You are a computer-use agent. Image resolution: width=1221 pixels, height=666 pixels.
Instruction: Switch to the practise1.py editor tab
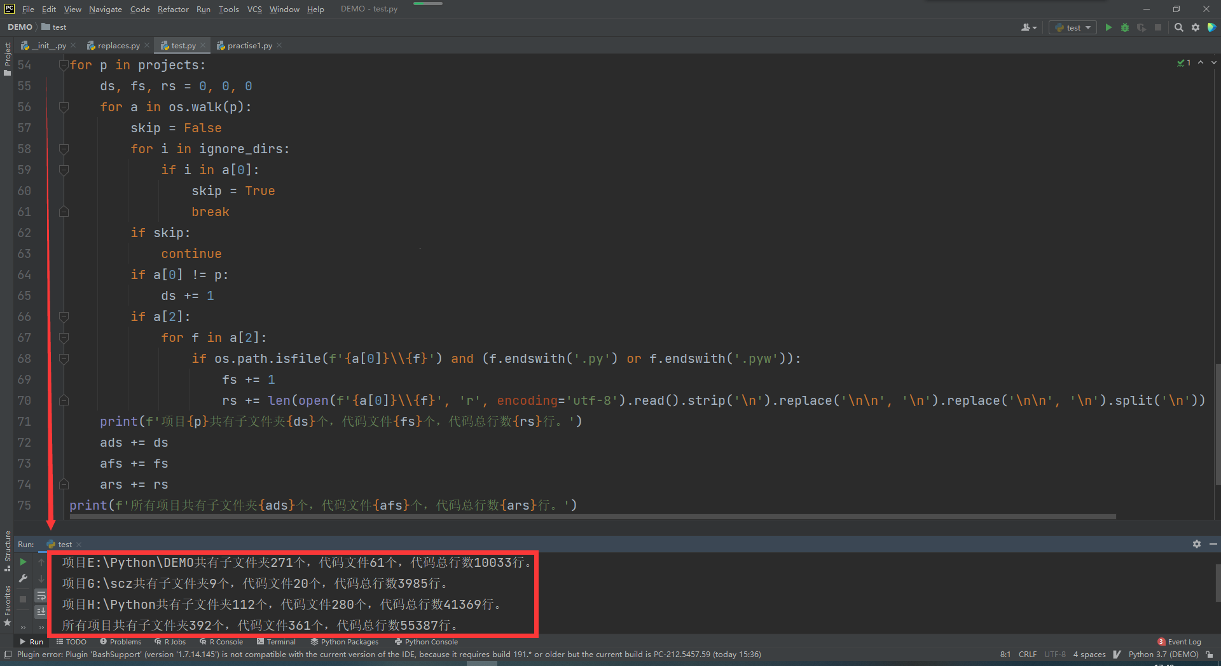249,46
